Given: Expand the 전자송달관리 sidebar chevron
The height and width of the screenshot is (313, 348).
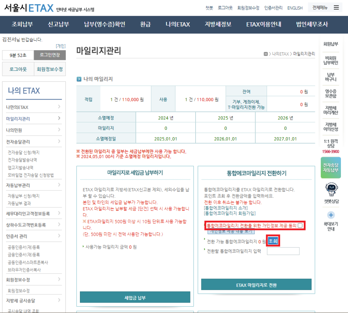Looking at the screenshot, I should pyautogui.click(x=59, y=141).
